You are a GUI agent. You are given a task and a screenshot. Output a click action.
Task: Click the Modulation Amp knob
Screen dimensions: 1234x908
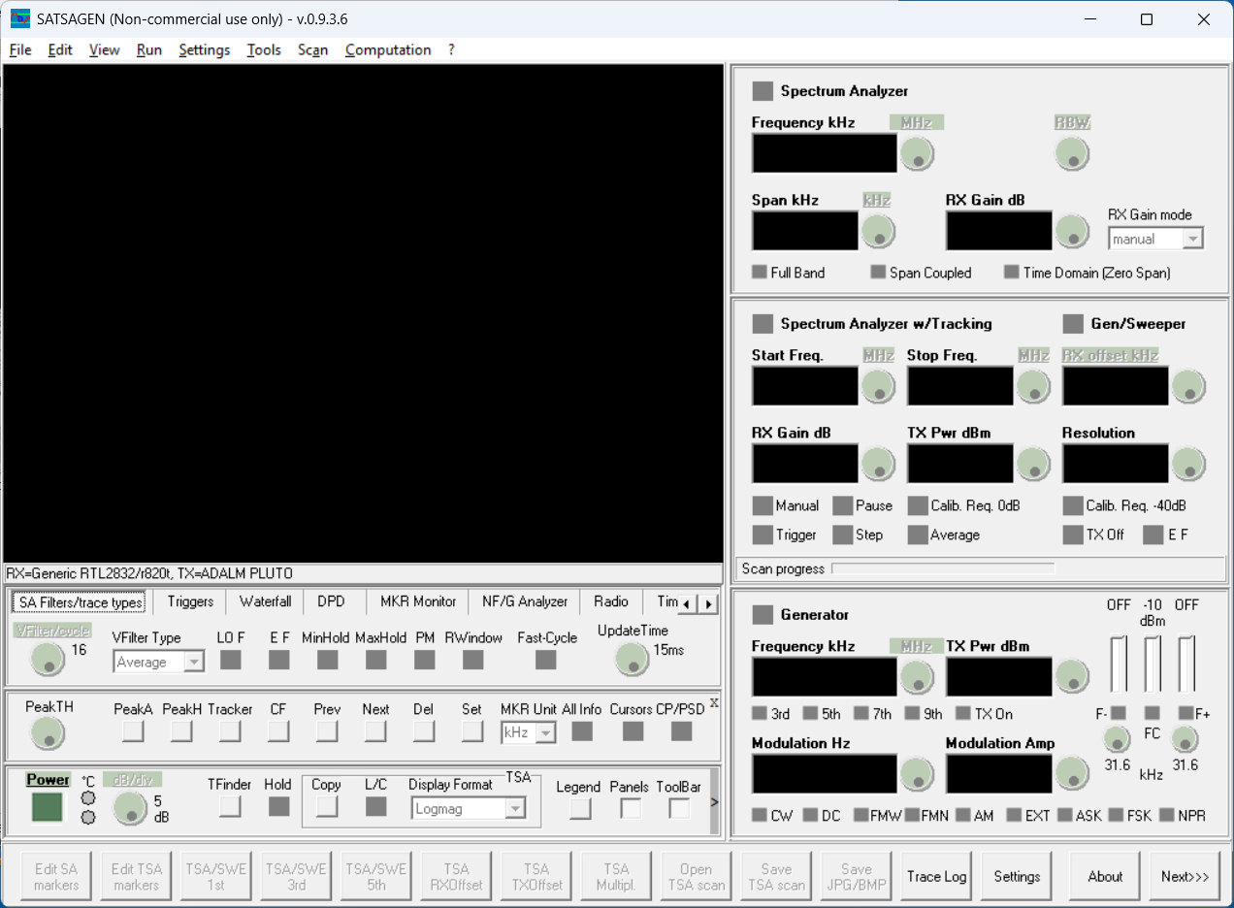1072,774
